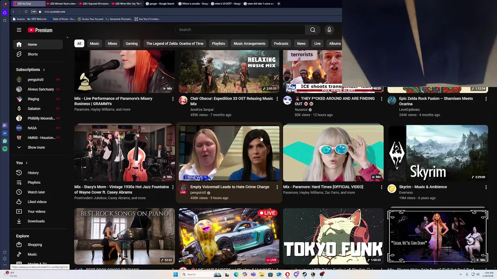
Task: Select the All filter chip
Action: tap(79, 43)
